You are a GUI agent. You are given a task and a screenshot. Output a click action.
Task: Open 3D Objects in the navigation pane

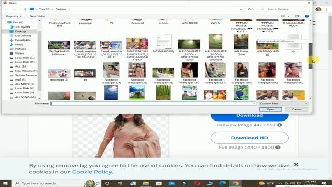tap(22, 27)
